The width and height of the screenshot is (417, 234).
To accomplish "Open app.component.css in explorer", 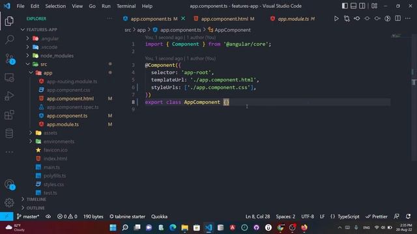I will click(x=68, y=90).
